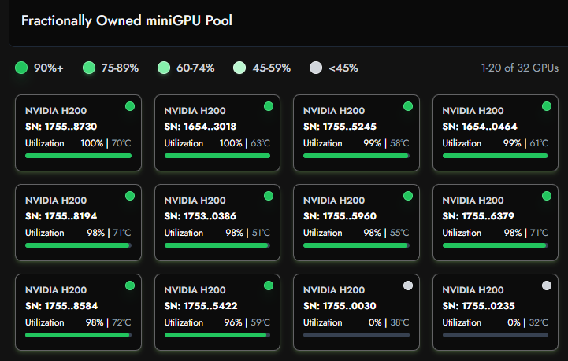
Task: Click serial text 'SN: 1753..0386'
Action: [x=200, y=216]
